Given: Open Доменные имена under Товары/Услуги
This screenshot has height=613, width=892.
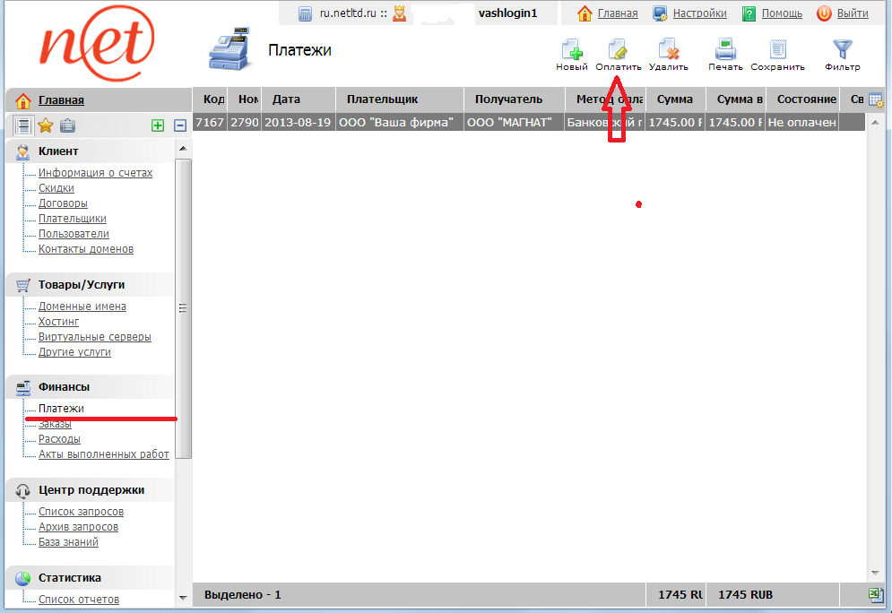Looking at the screenshot, I should (82, 306).
